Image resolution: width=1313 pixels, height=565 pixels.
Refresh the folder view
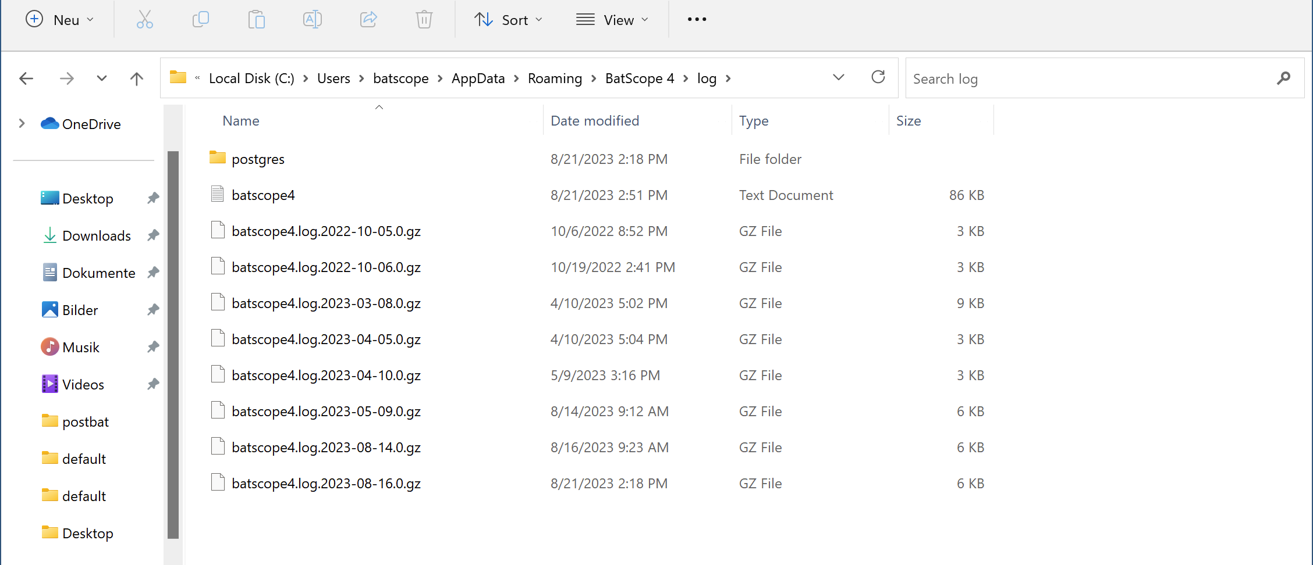878,77
